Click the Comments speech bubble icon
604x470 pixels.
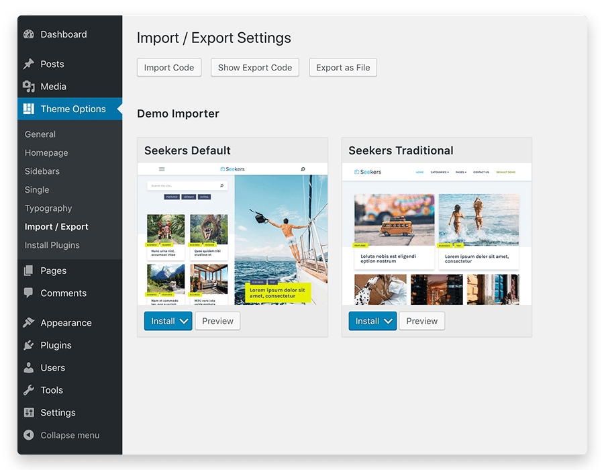tap(28, 293)
